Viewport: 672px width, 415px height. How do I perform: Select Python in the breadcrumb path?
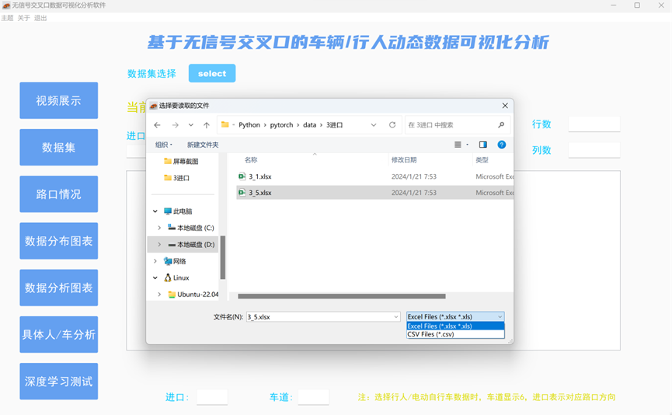(x=249, y=125)
